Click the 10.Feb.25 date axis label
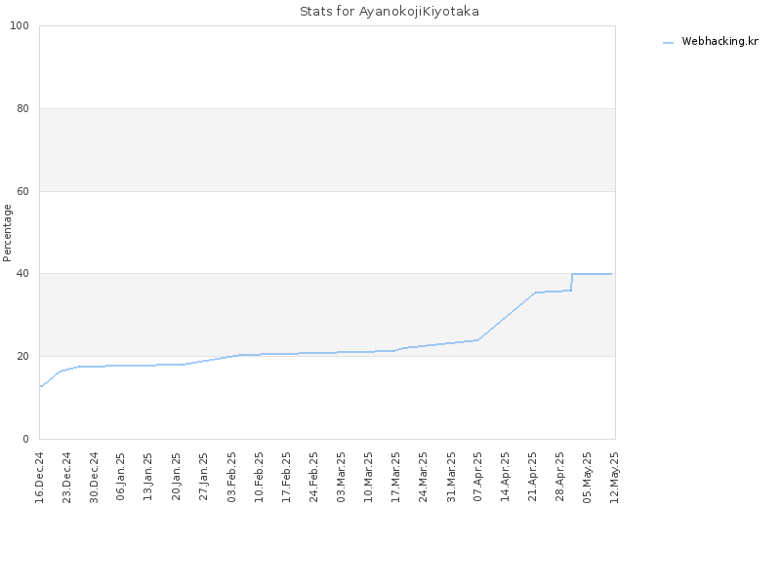Image resolution: width=781 pixels, height=585 pixels. click(x=259, y=478)
